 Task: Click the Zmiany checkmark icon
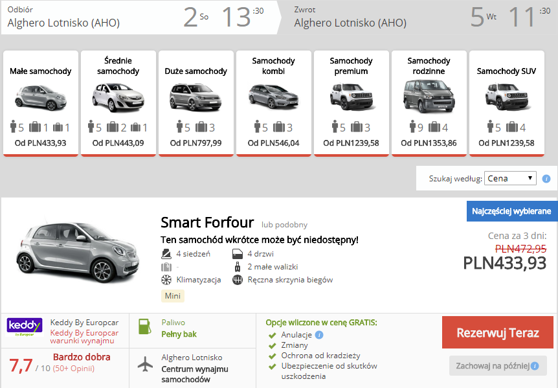pos(273,346)
